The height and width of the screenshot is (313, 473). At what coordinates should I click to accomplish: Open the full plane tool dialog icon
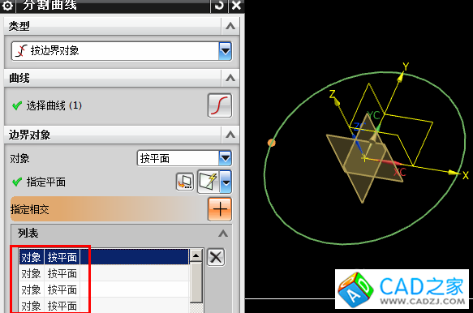tap(185, 182)
